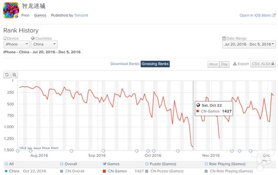Image resolution: width=278 pixels, height=175 pixels.
Task: Open the Jul 20 - Dec 5 date range picker
Action: pos(248,44)
